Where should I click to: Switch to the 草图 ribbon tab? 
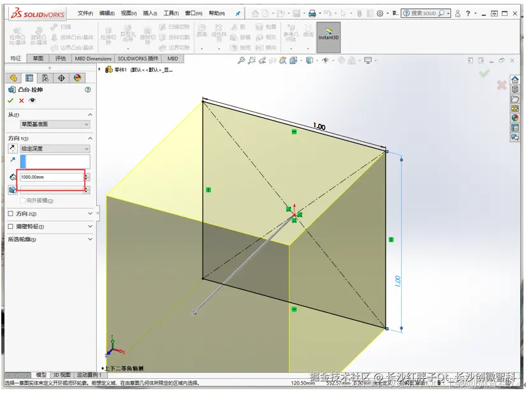(x=38, y=59)
